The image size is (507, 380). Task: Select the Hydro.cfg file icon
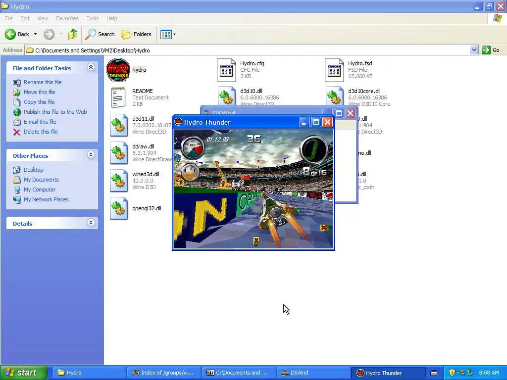(x=226, y=70)
